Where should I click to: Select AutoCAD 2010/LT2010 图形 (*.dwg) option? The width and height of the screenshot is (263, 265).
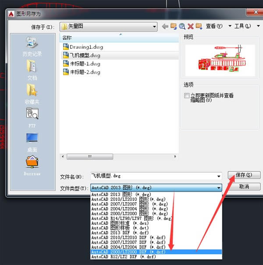156,199
